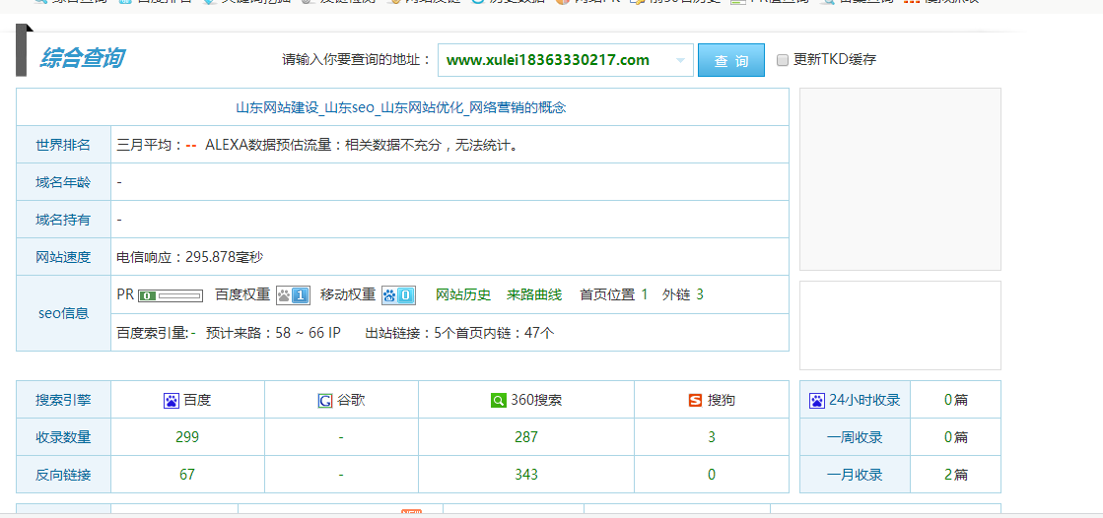Open the 网站历史 link
Image resolution: width=1103 pixels, height=518 pixels.
463,294
